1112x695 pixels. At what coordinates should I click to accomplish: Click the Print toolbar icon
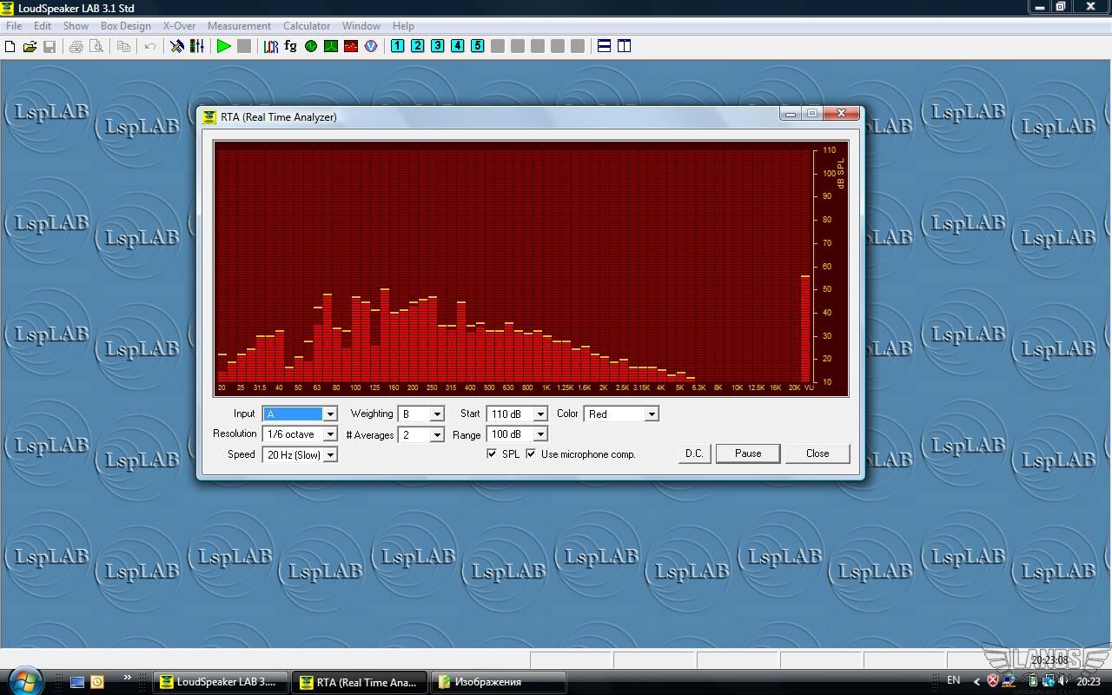[x=76, y=46]
